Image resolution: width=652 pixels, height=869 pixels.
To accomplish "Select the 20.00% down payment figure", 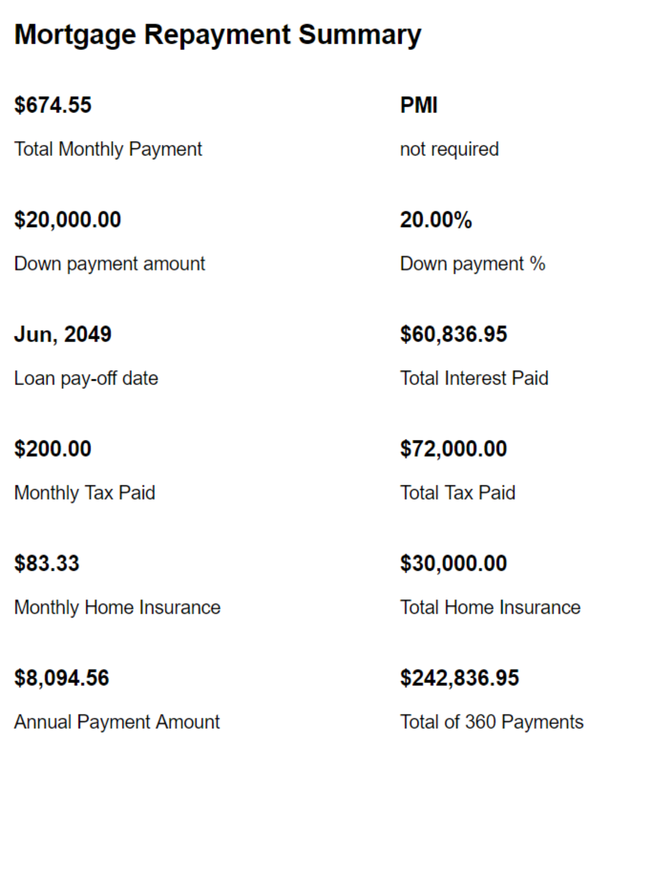I will point(436,220).
